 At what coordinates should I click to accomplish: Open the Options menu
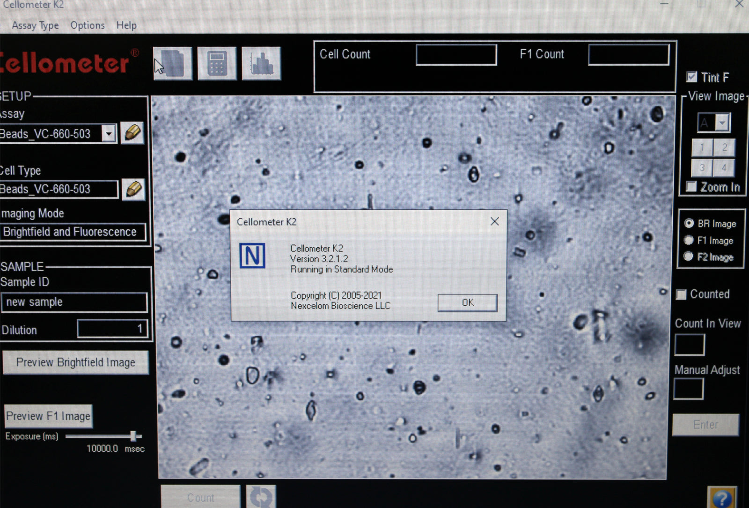click(x=88, y=25)
